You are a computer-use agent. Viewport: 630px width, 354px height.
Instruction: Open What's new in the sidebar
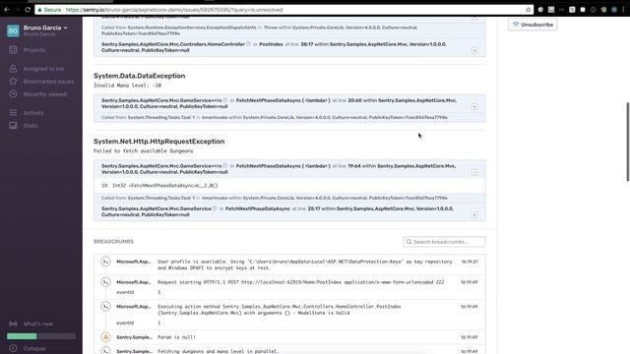[x=38, y=324]
